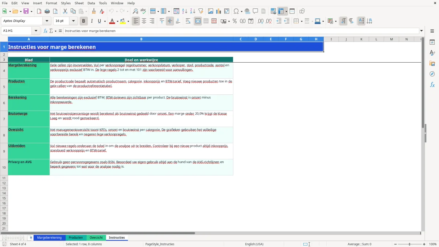This screenshot has width=439, height=247.
Task: Toggle Bold formatting
Action: (x=84, y=21)
